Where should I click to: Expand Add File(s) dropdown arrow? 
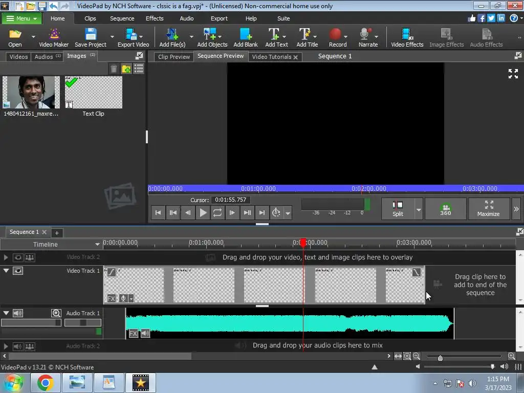pyautogui.click(x=191, y=36)
